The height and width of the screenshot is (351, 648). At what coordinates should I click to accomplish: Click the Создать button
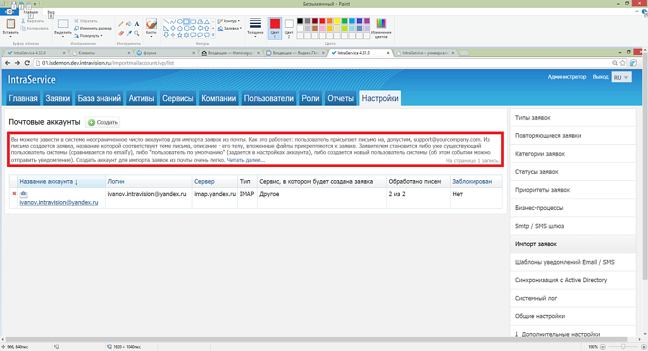[x=103, y=122]
